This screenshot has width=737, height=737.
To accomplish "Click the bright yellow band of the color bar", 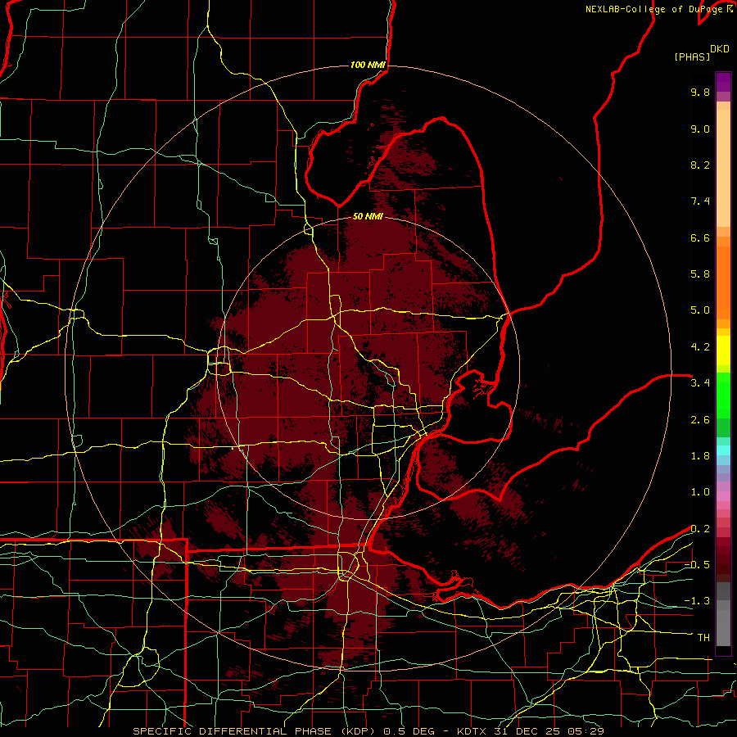I will (723, 350).
